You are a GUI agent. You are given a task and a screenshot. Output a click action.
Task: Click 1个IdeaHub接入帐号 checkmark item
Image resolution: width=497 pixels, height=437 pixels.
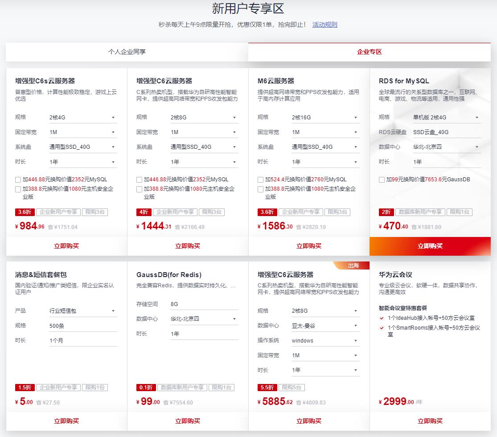[427, 318]
